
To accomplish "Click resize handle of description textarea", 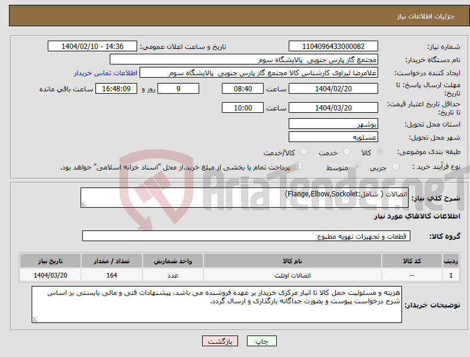I will click(x=84, y=205).
